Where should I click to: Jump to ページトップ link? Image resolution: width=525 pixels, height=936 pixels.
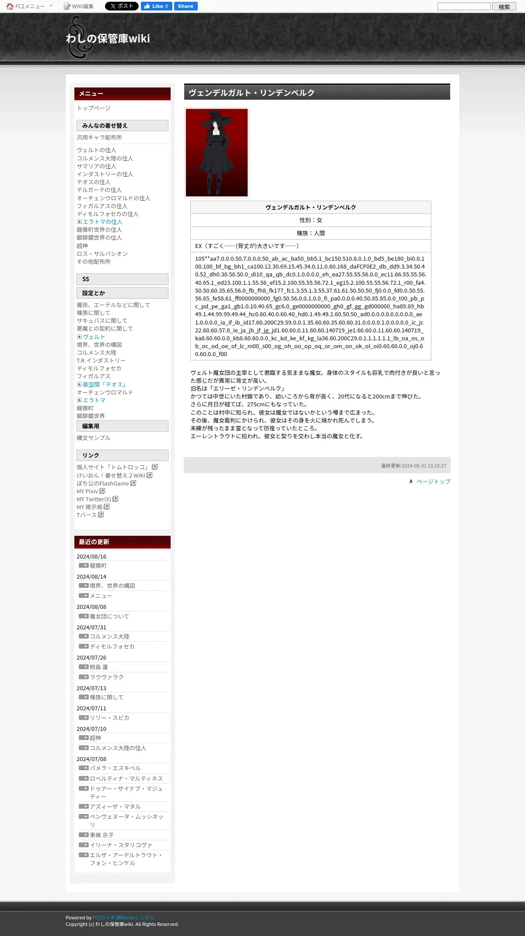[434, 482]
